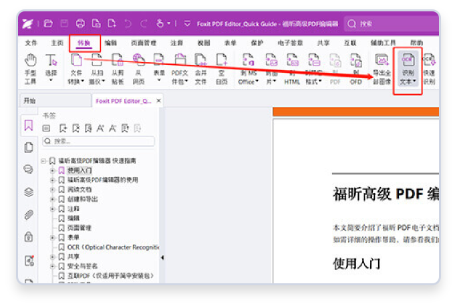Viewport: 457px width, 308px height.
Task: Switch to the 编辑 Edit tab
Action: tap(111, 43)
